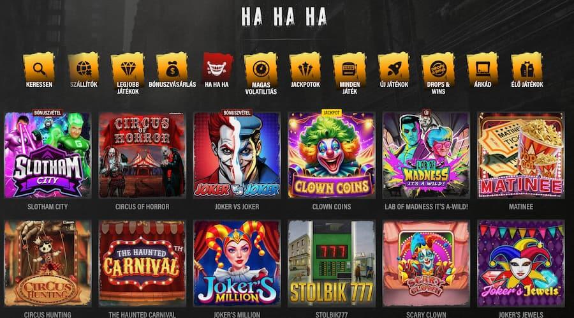Select the Szállítók globe icon
Image resolution: width=574 pixels, height=318 pixels.
click(84, 68)
